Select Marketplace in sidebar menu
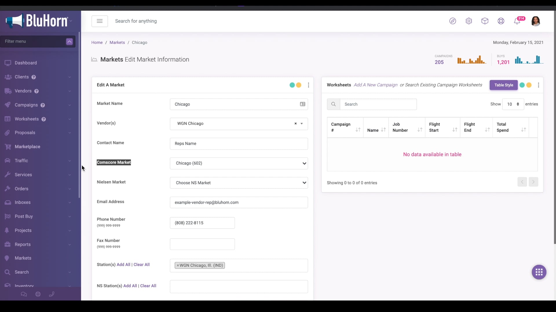Image resolution: width=556 pixels, height=312 pixels. pos(27,147)
